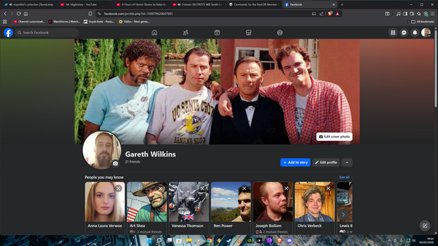Open VLC from the taskbar
This screenshot has height=246, width=438.
239,241
